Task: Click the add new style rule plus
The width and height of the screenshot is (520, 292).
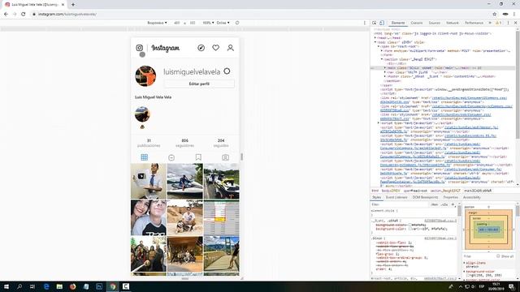Action: click(x=453, y=204)
